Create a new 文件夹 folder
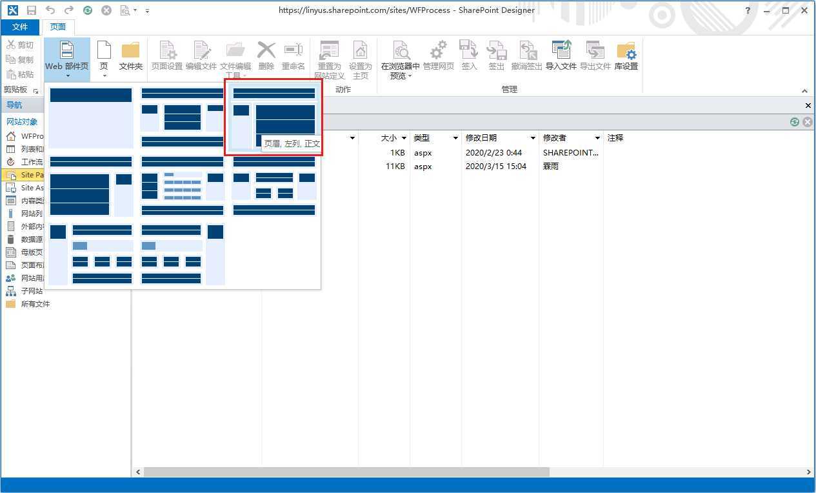The width and height of the screenshot is (816, 493). click(131, 56)
